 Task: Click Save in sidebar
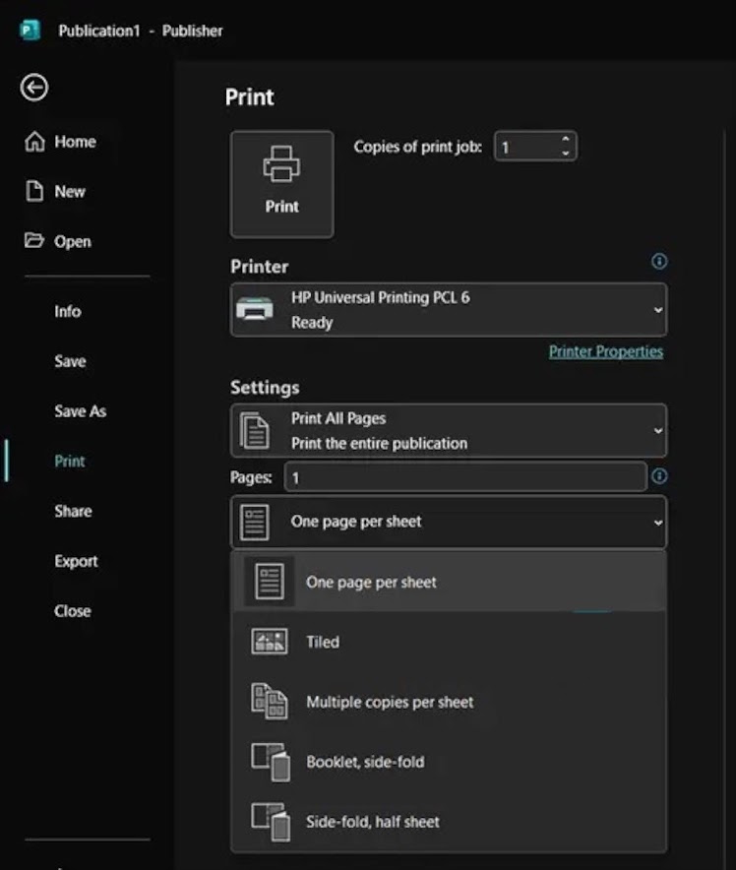pos(70,361)
